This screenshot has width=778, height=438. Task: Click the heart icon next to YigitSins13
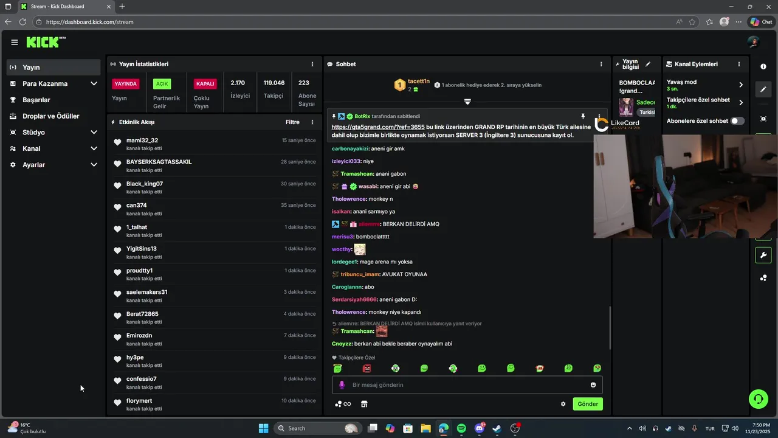(117, 251)
